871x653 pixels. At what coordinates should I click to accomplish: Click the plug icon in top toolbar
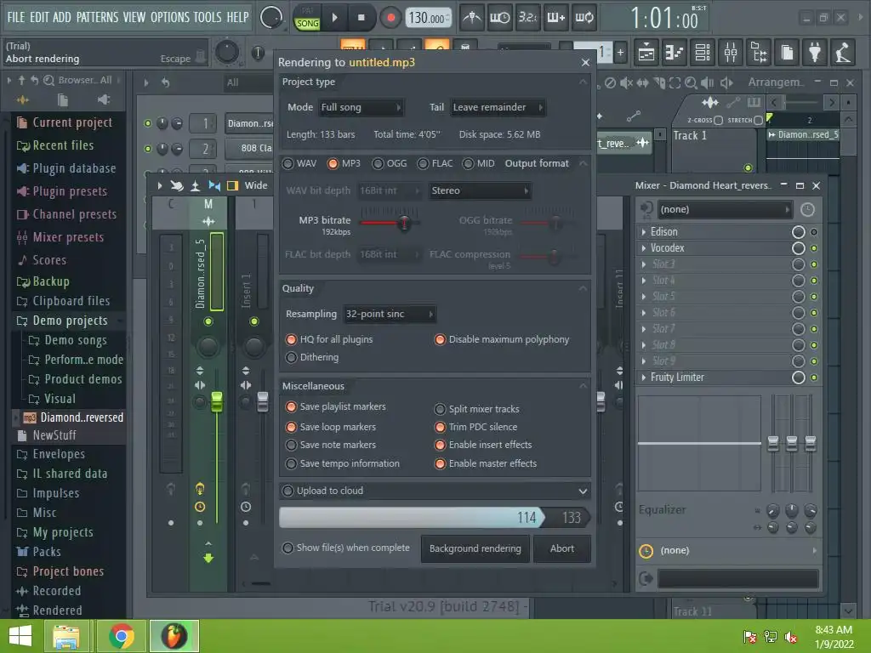(x=815, y=53)
